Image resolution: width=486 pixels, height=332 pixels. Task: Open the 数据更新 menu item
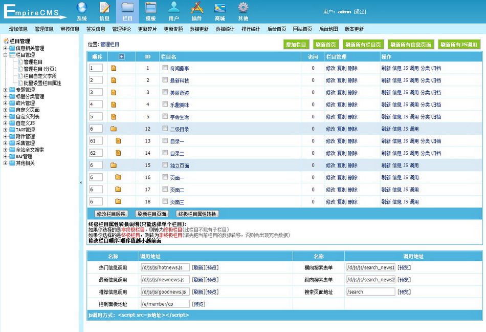tap(199, 29)
